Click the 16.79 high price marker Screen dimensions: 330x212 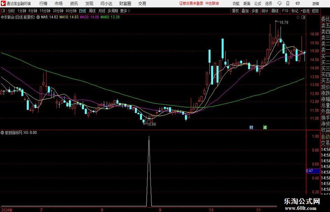coord(284,23)
